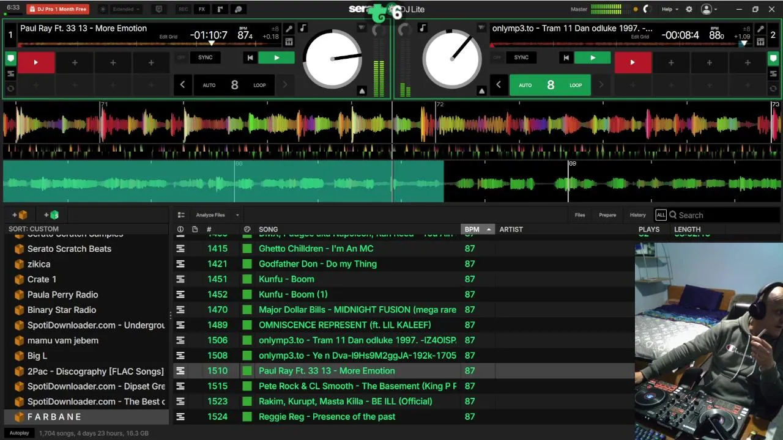This screenshot has width=783, height=440.
Task: Open deck 2 stems/piano icon
Action: [760, 42]
